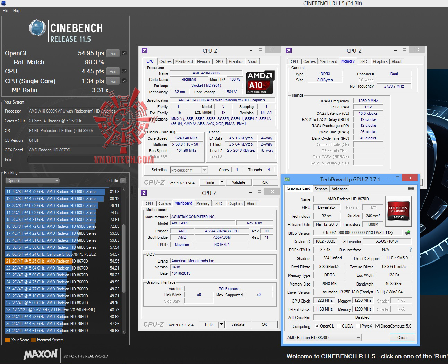Click the AMD A10 processor logo
448x364 pixels.
point(260,82)
